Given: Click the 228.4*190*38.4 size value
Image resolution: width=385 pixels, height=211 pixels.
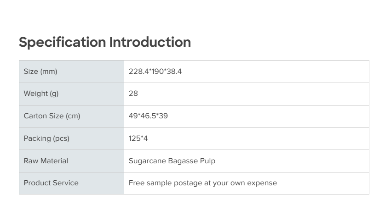Looking at the screenshot, I should (155, 72).
